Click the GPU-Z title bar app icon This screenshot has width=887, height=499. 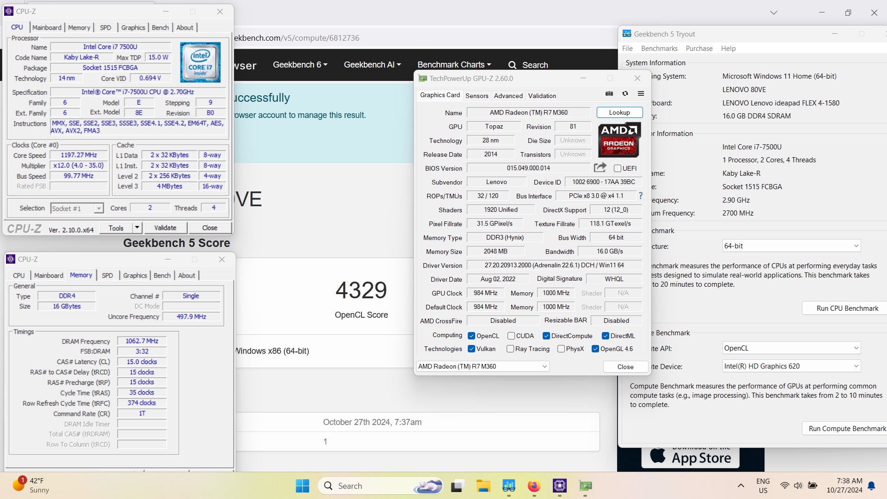point(422,78)
